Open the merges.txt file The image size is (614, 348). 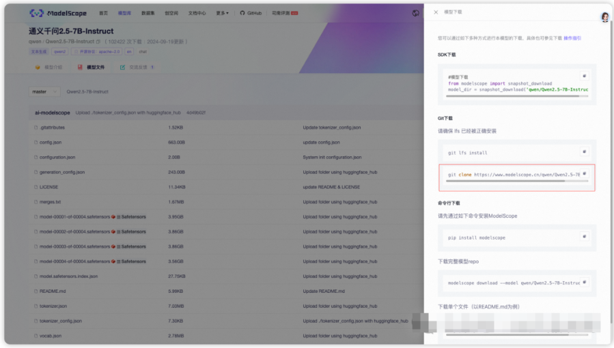click(x=50, y=202)
